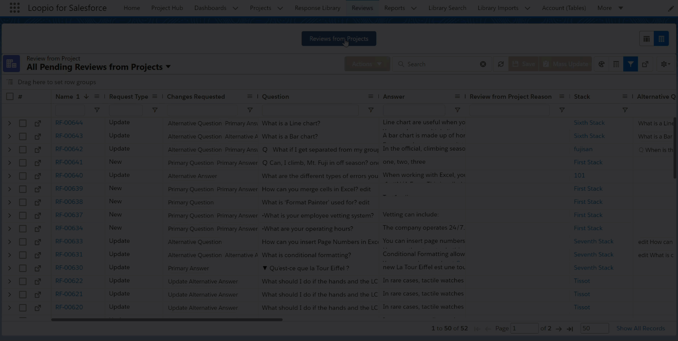Click Show All Records link
Image resolution: width=678 pixels, height=341 pixels.
click(640, 329)
